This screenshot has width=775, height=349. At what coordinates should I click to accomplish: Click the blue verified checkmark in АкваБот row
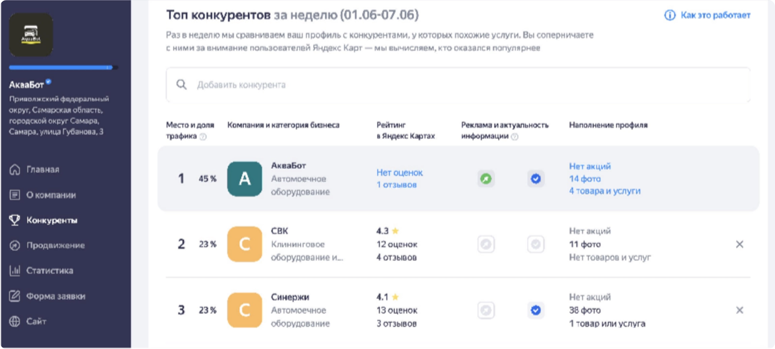[x=536, y=179]
